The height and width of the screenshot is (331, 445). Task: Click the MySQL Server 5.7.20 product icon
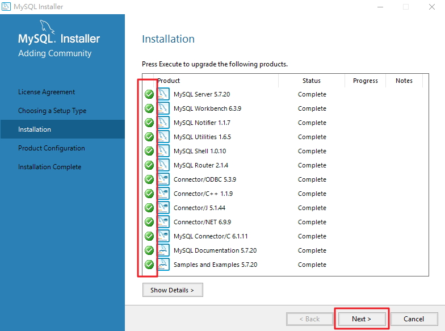click(163, 94)
